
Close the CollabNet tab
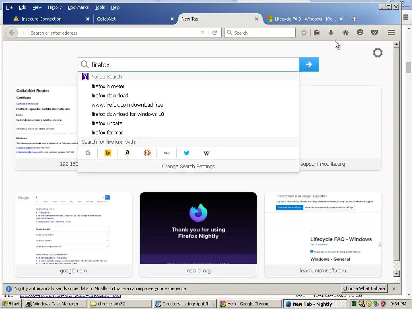[x=172, y=19]
